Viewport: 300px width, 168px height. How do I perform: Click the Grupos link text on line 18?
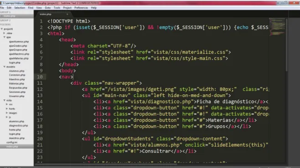coord(217,126)
